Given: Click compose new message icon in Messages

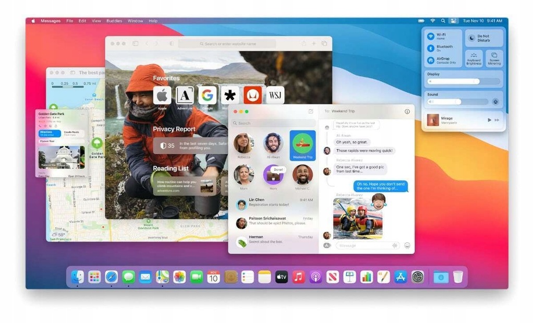Looking at the screenshot, I should [x=311, y=112].
